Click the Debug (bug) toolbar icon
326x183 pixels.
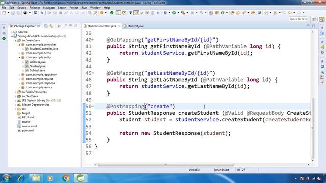[x=165, y=13]
